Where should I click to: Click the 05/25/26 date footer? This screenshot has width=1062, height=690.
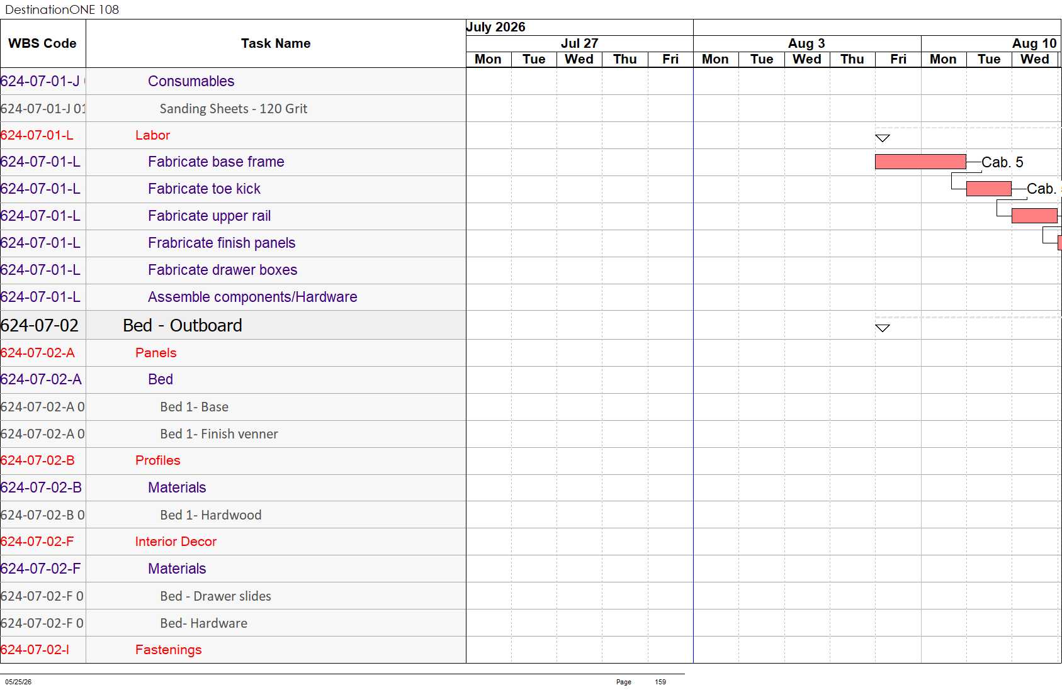[x=18, y=682]
